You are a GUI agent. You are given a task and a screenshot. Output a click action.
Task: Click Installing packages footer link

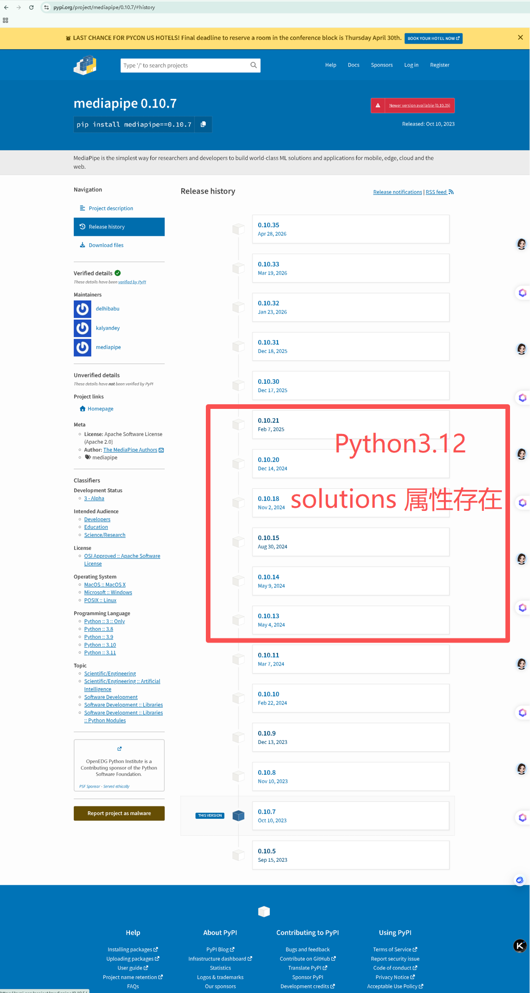tap(133, 949)
